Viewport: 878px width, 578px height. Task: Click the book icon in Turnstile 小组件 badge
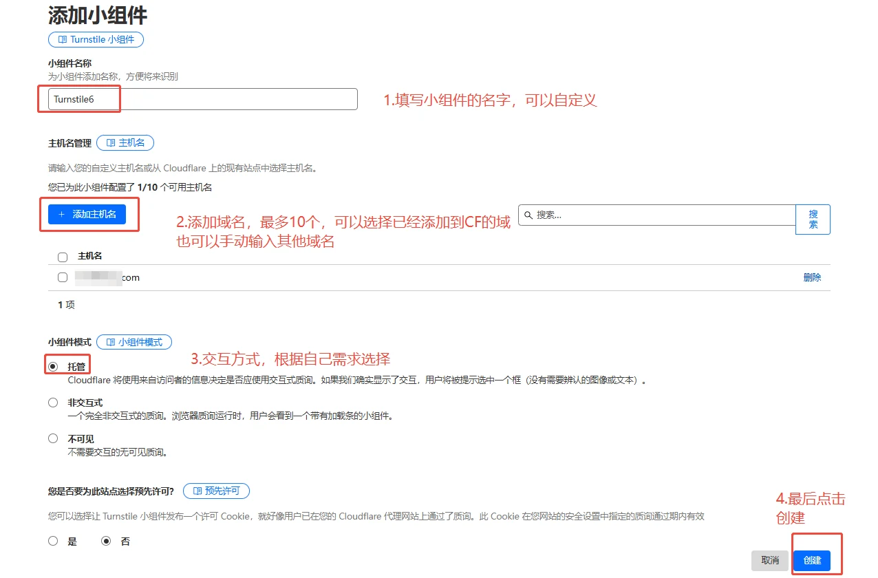click(x=63, y=40)
